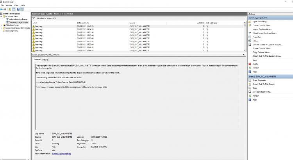Select the event dated 01/08/2021 16:02:51
This screenshot has height=160, width=293.
click(x=138, y=41)
